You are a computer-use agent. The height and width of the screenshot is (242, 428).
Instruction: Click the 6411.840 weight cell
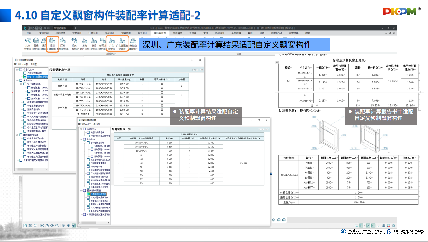click(x=124, y=114)
